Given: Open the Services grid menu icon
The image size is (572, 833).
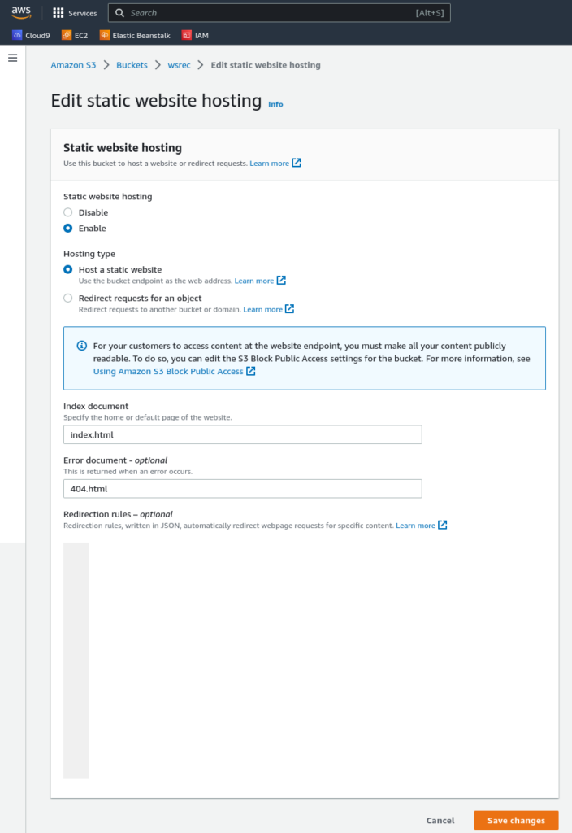Looking at the screenshot, I should (58, 13).
